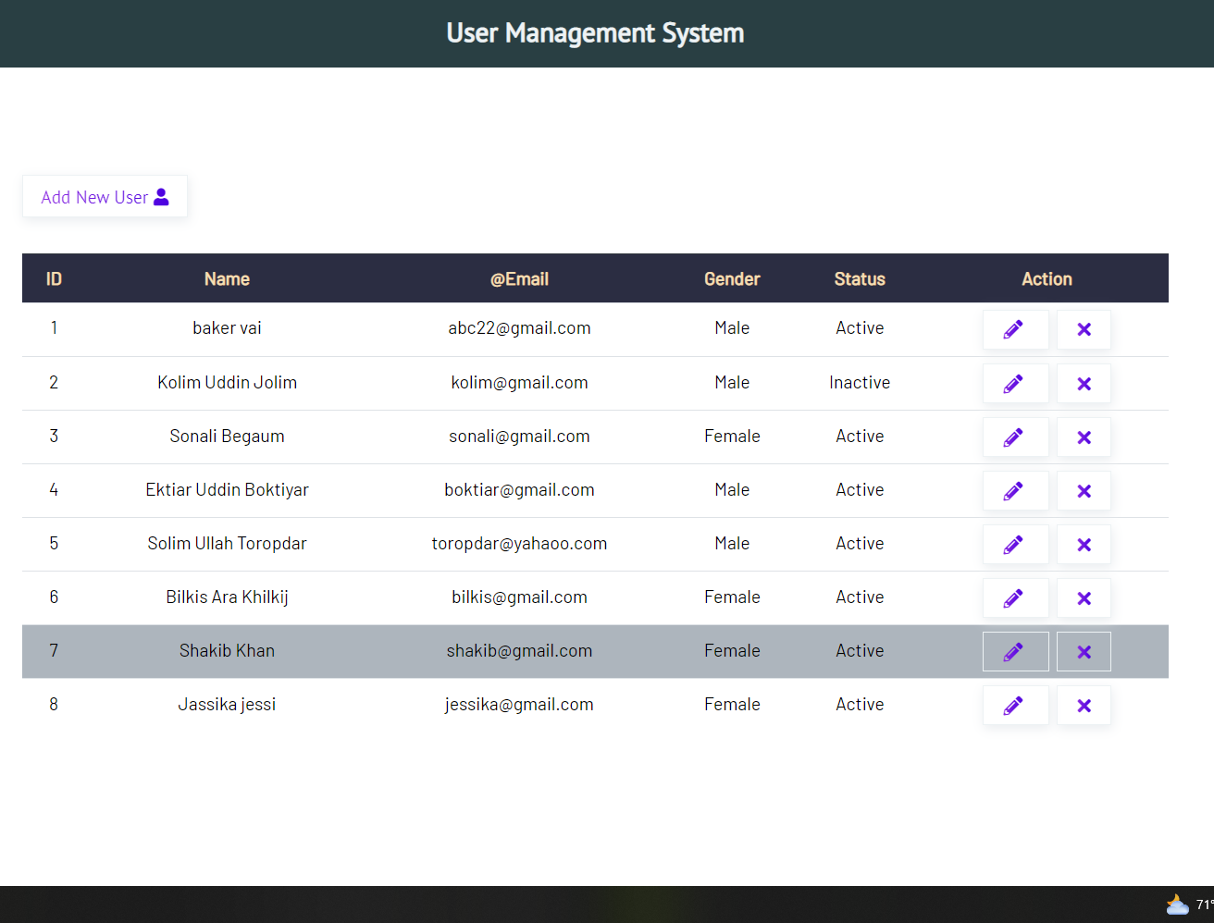Screen dimensions: 1214x923
Task: Click the Name column header
Action: coord(227,278)
